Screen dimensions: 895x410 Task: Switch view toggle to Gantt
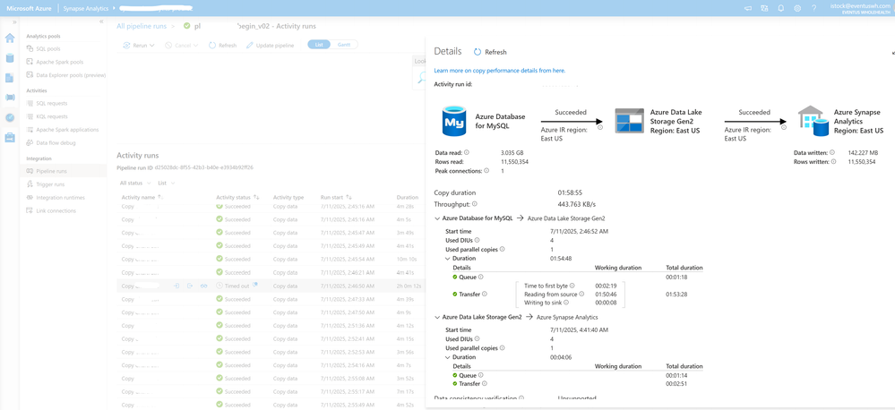(344, 45)
